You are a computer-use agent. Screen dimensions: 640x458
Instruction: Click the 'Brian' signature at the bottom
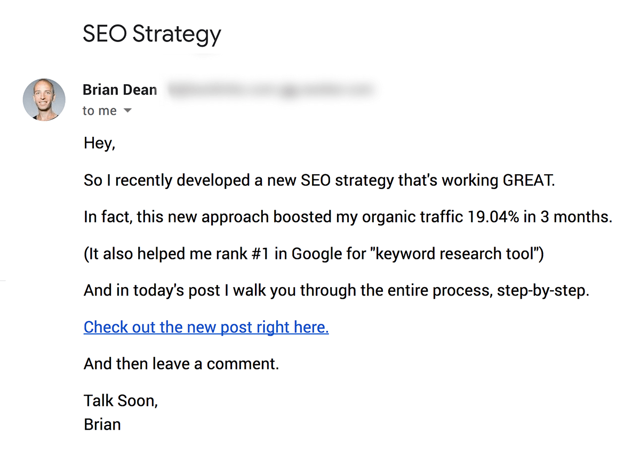point(102,424)
